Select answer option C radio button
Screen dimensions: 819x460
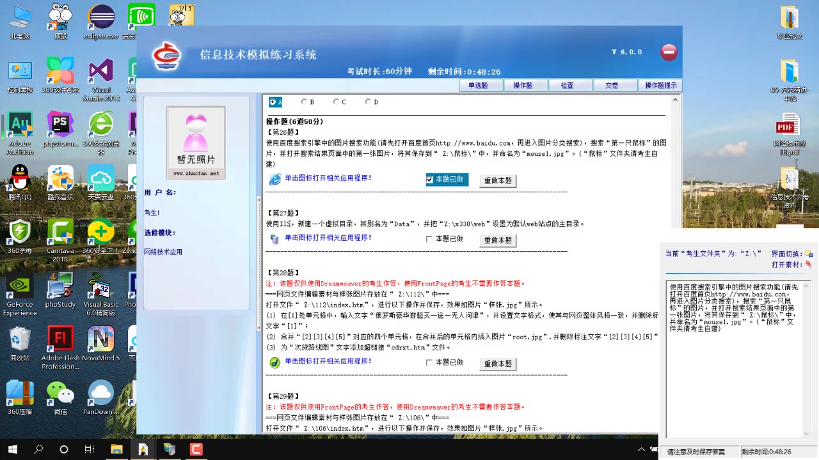click(336, 102)
